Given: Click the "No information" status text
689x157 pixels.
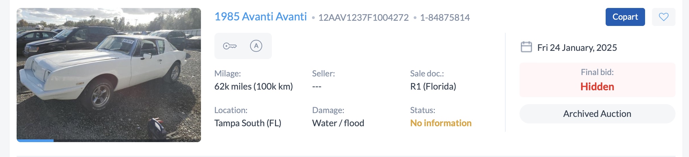Looking at the screenshot, I should (441, 123).
